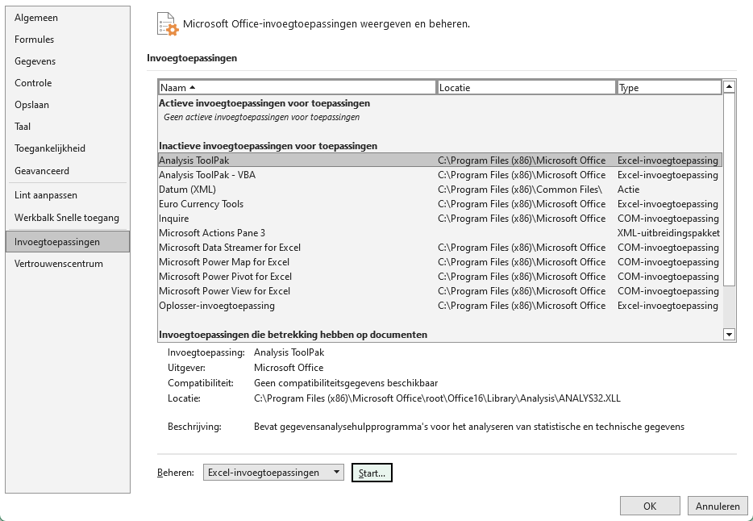Open the Vertrouwenscentrum category

pos(67,264)
